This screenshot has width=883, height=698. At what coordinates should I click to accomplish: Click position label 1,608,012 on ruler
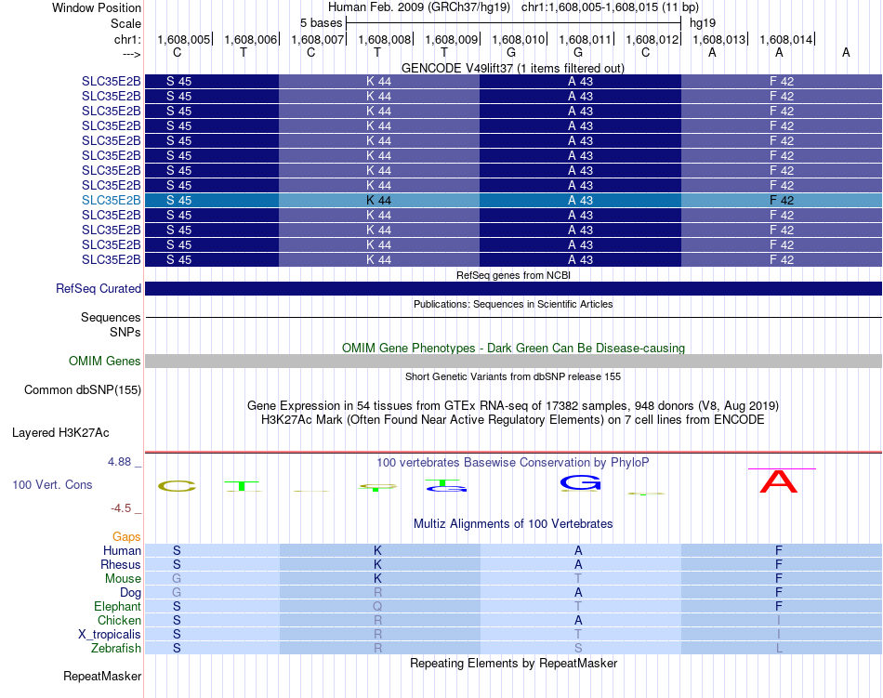pos(652,39)
